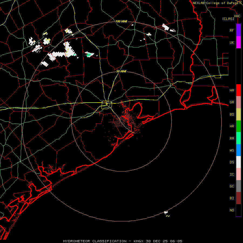Screen dimensions: 243x243
Task: Click the WS legend label
Action: [x=232, y=150]
